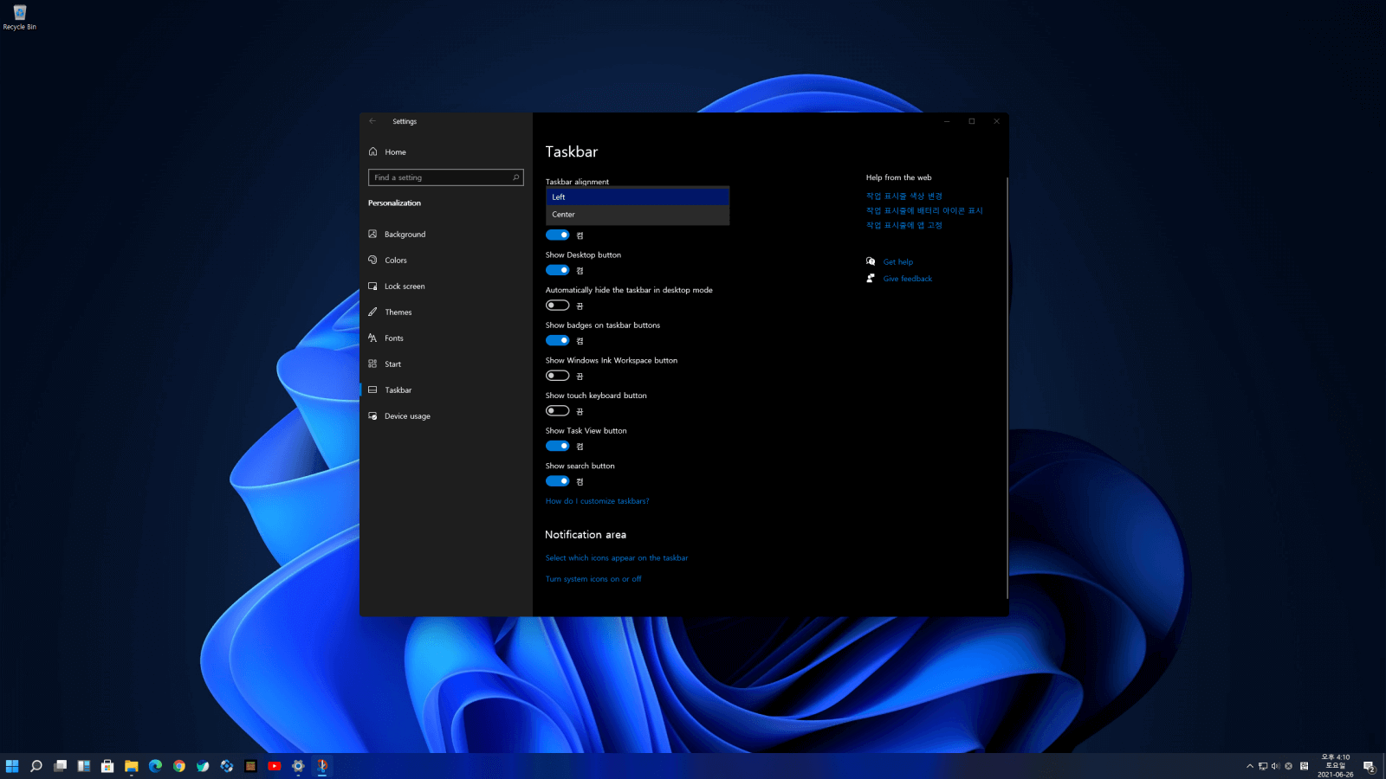Viewport: 1386px width, 779px height.
Task: Open Themes settings page
Action: [x=446, y=312]
